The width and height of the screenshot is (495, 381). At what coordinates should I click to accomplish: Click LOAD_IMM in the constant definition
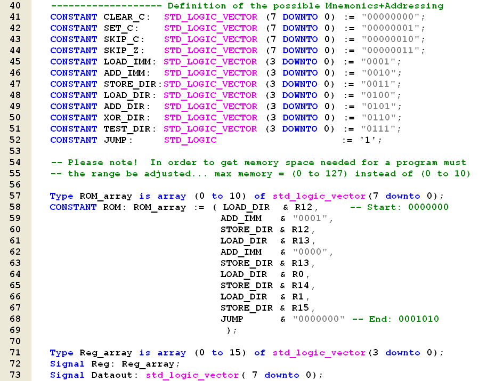pyautogui.click(x=127, y=62)
